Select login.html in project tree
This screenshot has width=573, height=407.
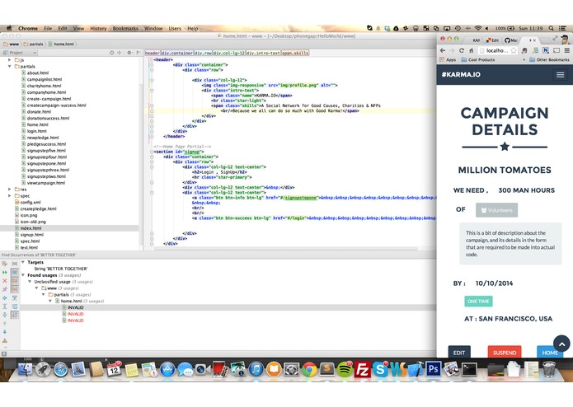click(x=37, y=131)
